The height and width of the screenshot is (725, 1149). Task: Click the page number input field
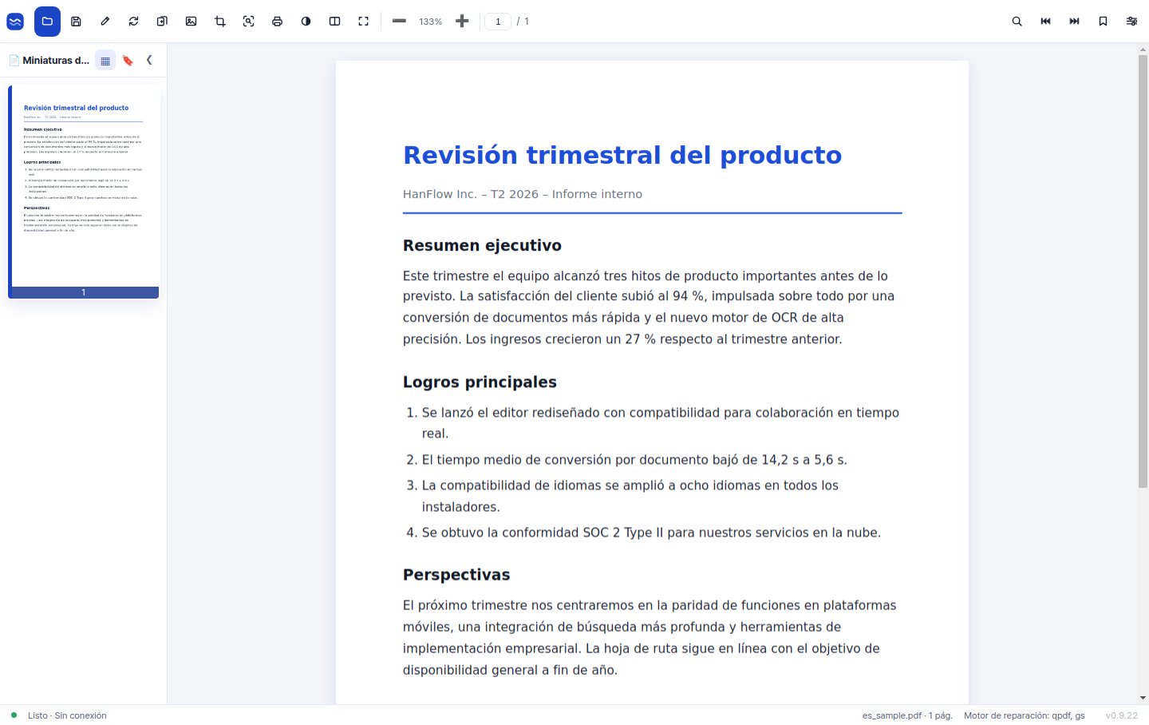click(498, 22)
